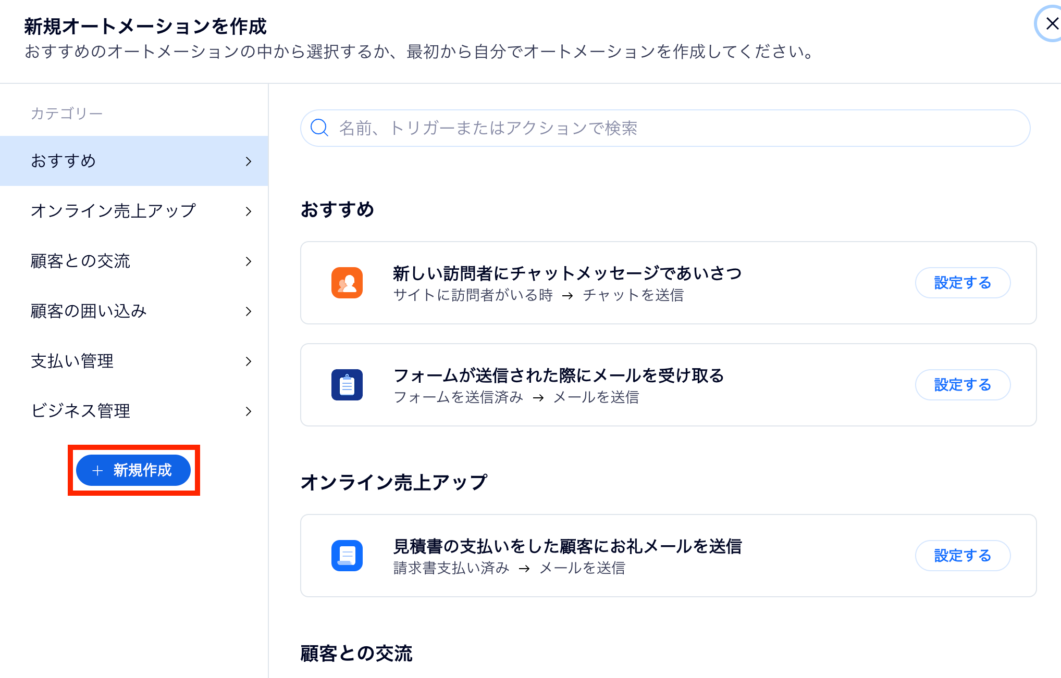Click the 新しい訪問者にチャットメッセージであいさつ card title
This screenshot has height=678, width=1061.
[567, 273]
